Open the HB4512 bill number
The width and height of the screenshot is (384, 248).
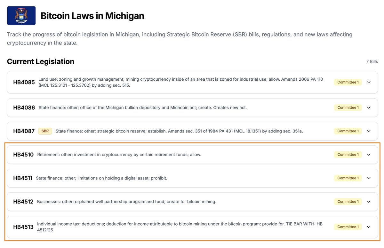23,202
